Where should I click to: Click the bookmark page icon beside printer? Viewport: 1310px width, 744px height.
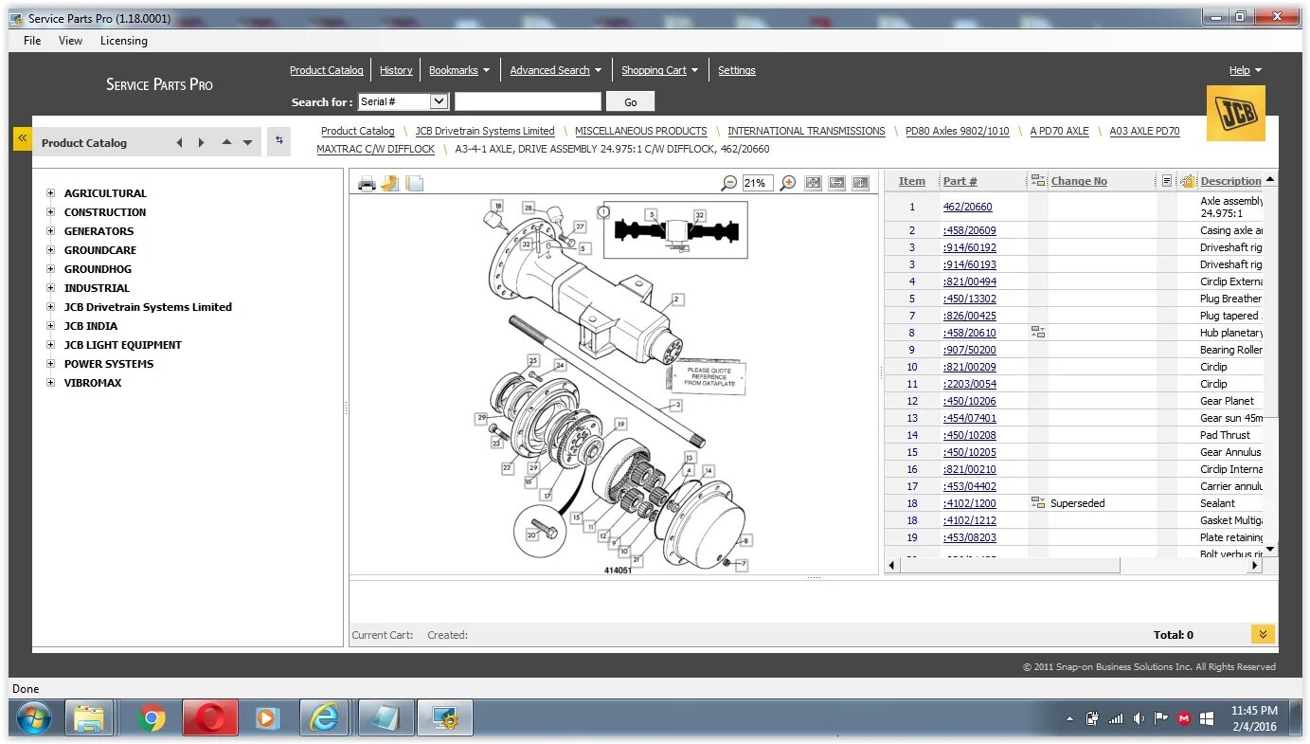pos(390,184)
